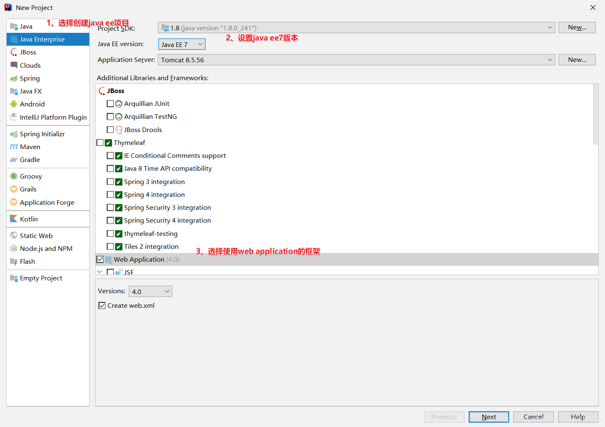
Task: Click the Gradle elephant icon
Action: 14,160
